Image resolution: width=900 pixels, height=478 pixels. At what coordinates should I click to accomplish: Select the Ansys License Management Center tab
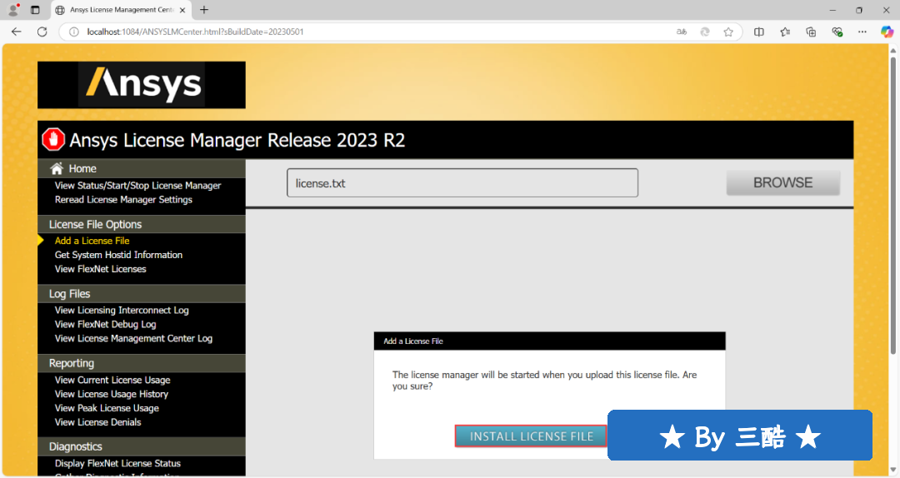121,10
